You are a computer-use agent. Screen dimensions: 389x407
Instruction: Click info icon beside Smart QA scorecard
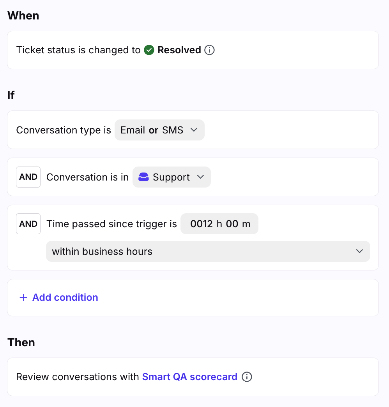(247, 377)
